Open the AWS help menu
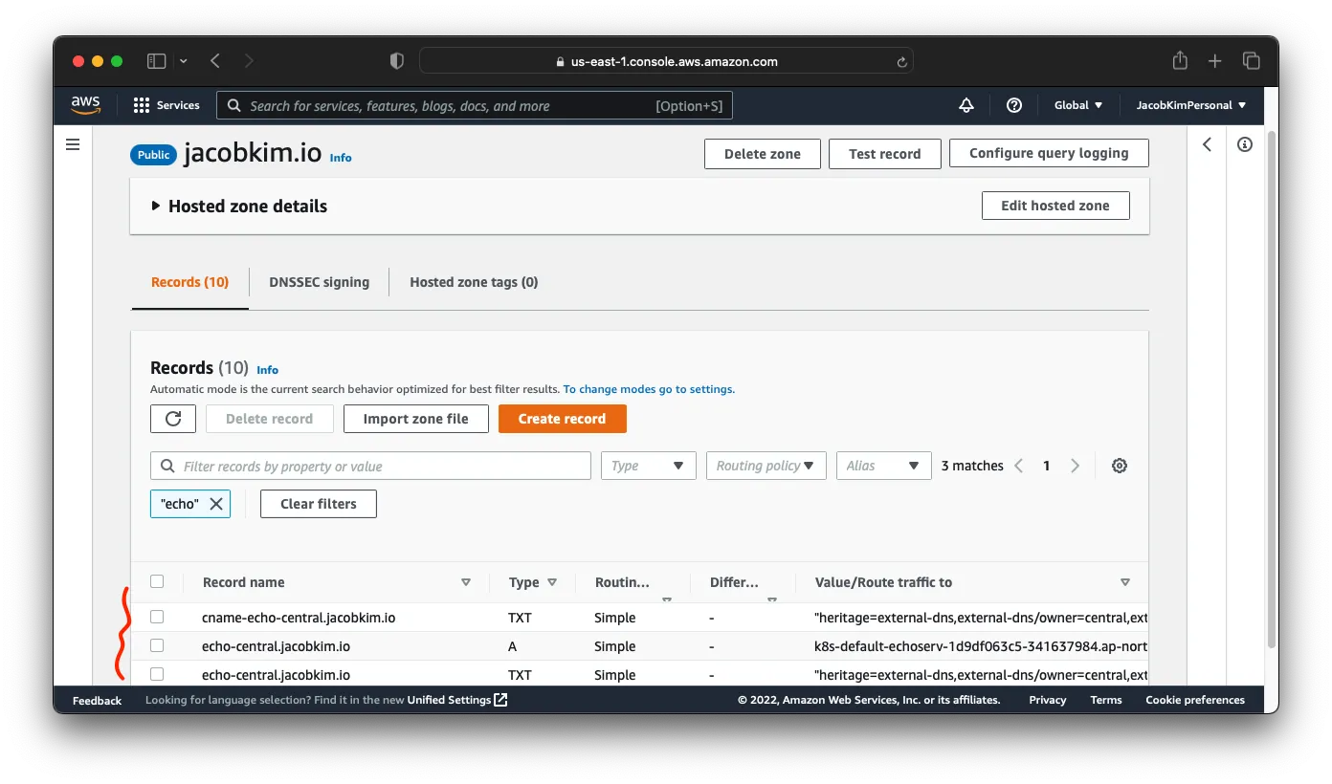Image resolution: width=1332 pixels, height=784 pixels. pos(1014,105)
